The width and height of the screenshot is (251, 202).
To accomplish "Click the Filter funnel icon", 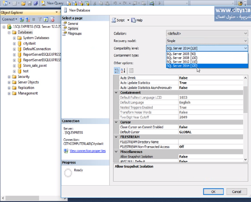I will 40,19.
